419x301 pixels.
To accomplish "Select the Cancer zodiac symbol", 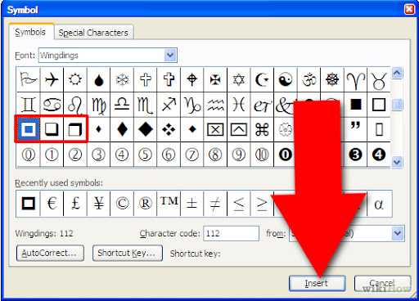I will coord(52,105).
